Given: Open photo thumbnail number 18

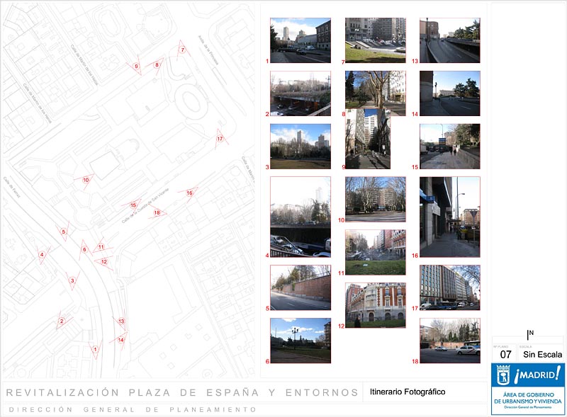Looking at the screenshot, I should tap(449, 340).
